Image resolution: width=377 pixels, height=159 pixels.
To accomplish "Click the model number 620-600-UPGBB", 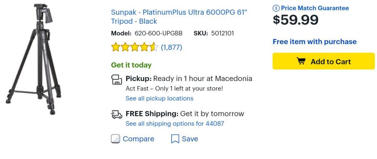I will point(158,33).
